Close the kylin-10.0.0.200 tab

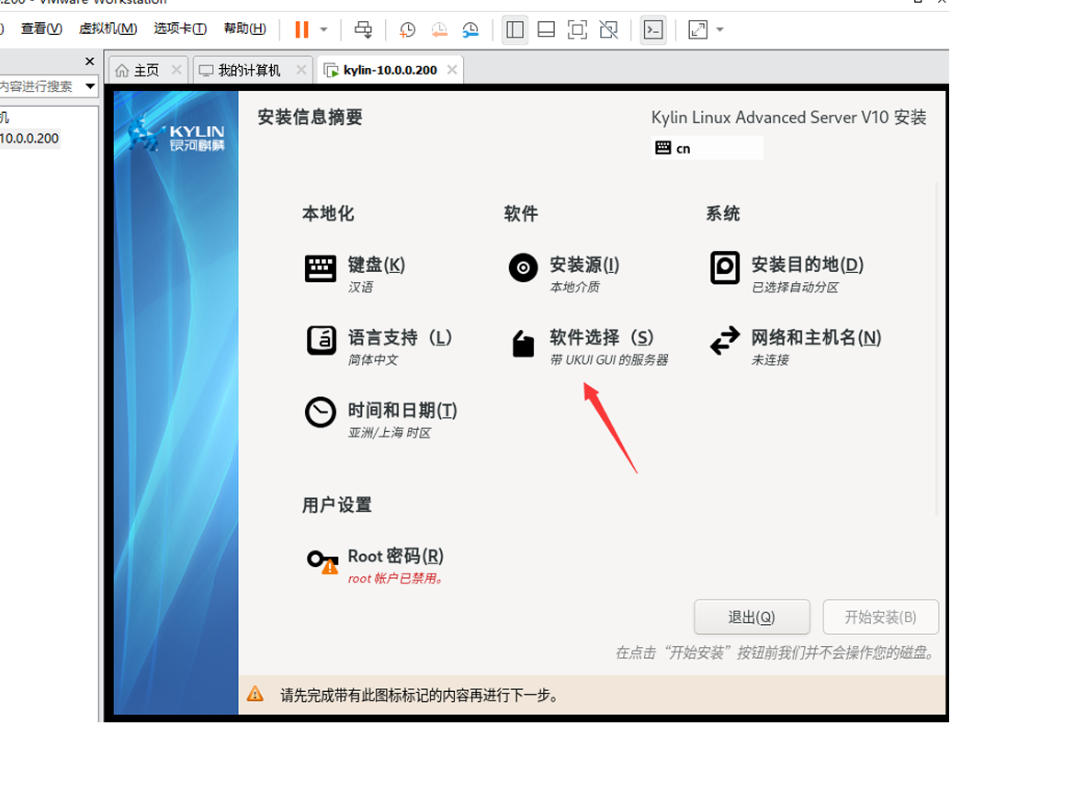click(x=452, y=69)
